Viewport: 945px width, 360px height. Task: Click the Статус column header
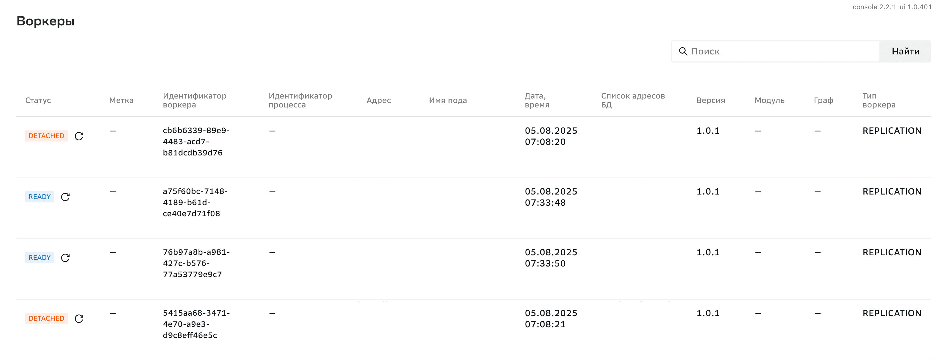pos(38,100)
